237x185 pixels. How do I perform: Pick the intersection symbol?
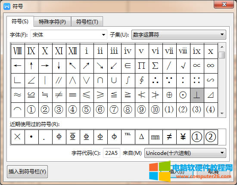click(x=100, y=80)
